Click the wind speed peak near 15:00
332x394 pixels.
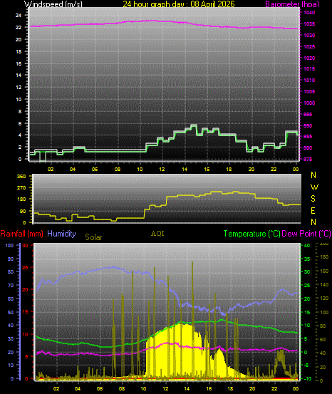click(194, 125)
